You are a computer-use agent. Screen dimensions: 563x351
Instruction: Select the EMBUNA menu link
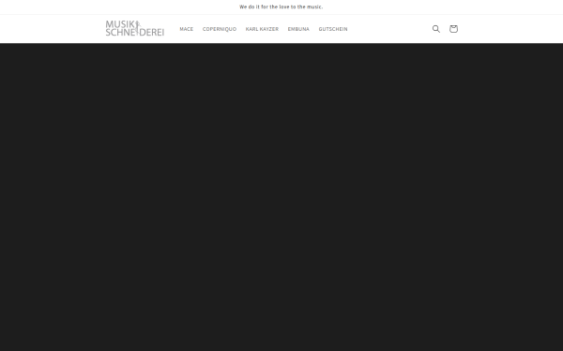298,29
